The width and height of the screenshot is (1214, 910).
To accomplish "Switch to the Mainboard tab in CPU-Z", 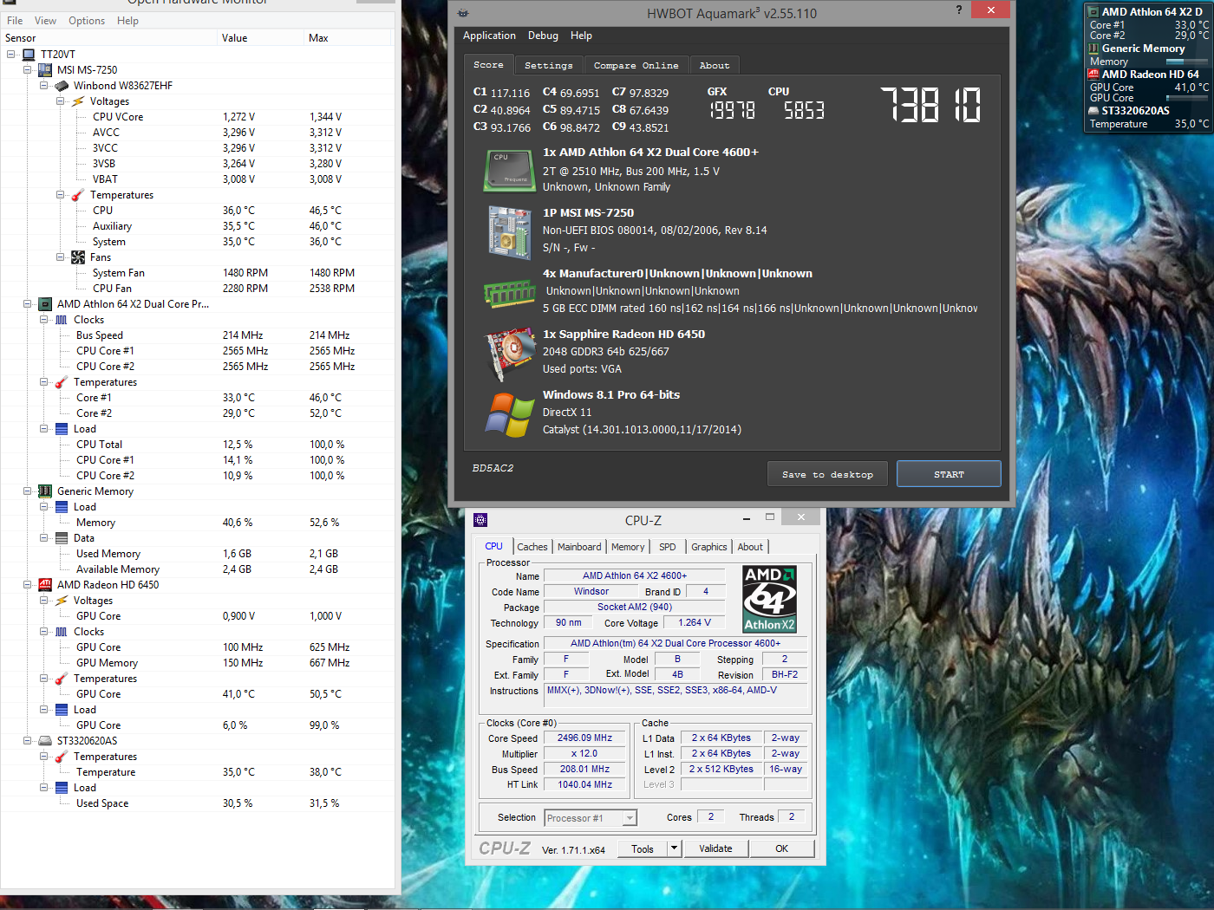I will [x=579, y=547].
